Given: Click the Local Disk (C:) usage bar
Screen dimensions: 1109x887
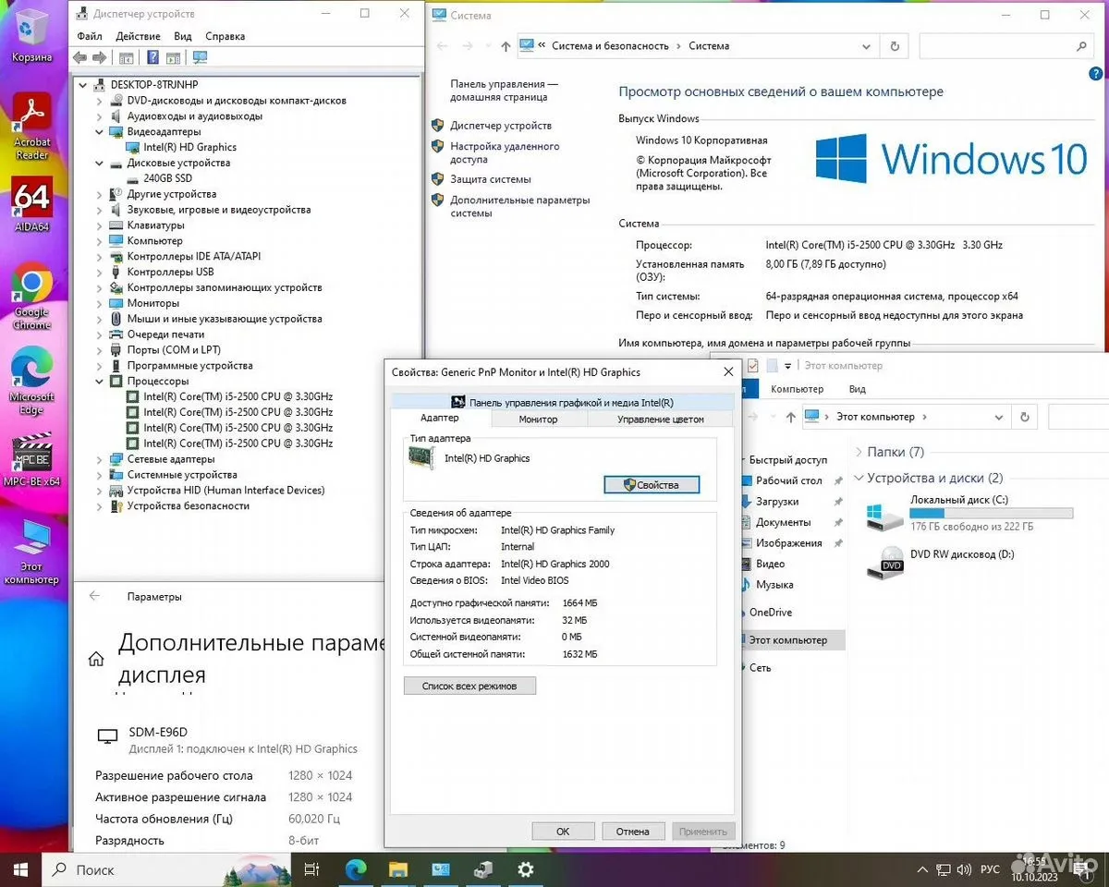Looking at the screenshot, I should click(992, 514).
